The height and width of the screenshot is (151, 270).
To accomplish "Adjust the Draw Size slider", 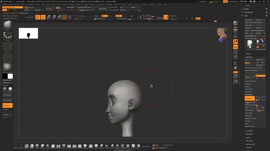I will tap(152, 18).
